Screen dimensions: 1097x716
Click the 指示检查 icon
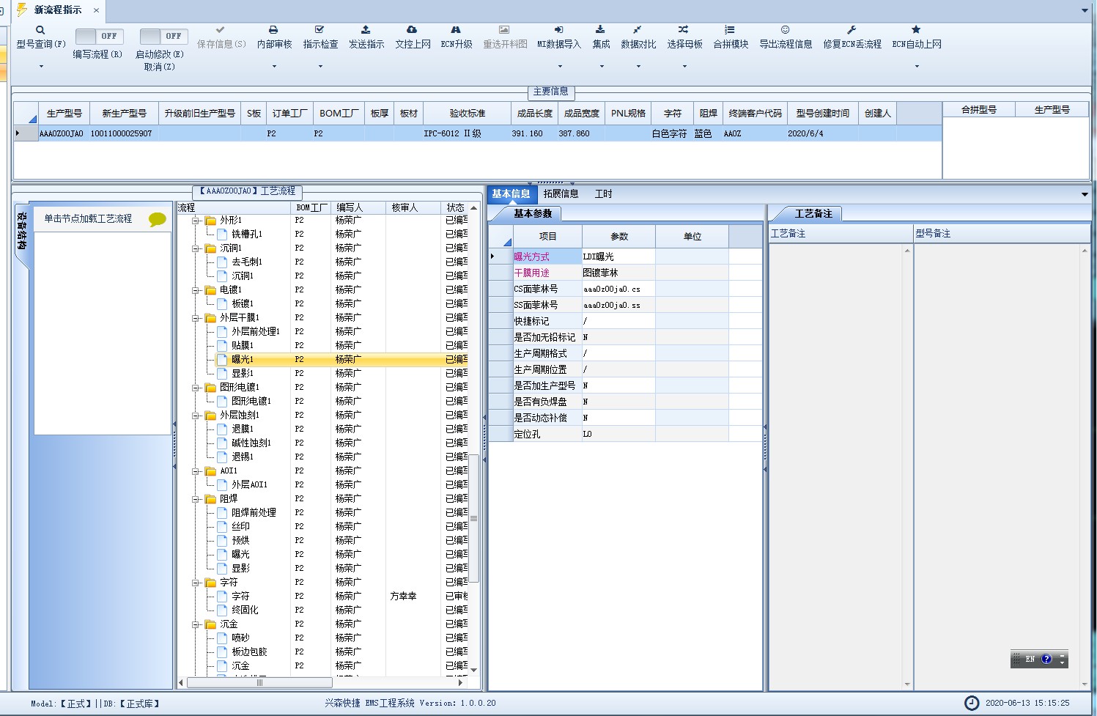[320, 30]
